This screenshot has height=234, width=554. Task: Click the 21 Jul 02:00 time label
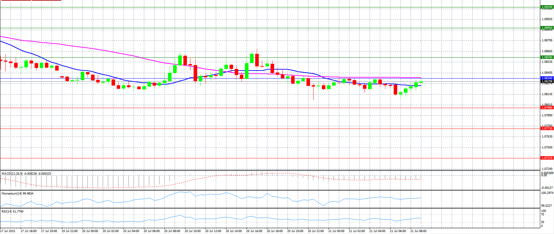(357, 231)
